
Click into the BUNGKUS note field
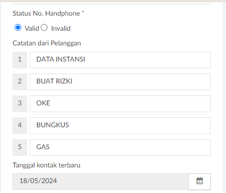[120, 126]
